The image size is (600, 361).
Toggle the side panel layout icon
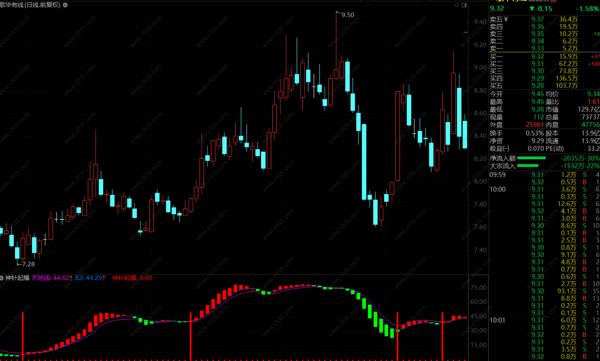[464, 5]
